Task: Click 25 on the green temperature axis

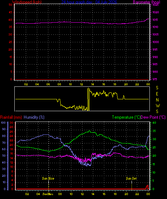Action: 154,147
